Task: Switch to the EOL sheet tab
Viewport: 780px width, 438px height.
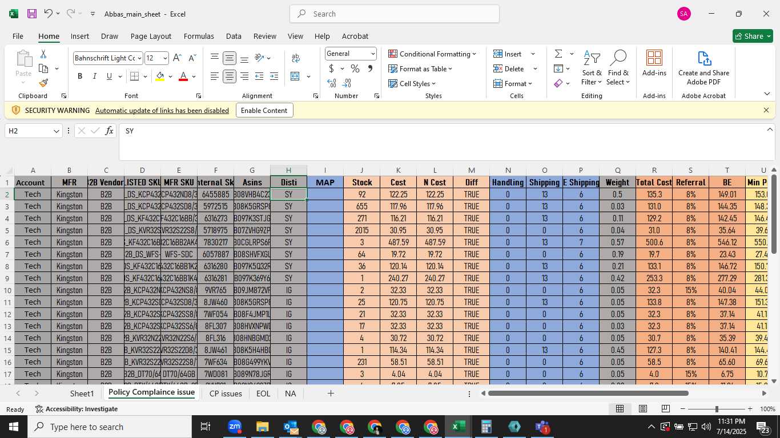Action: point(263,394)
